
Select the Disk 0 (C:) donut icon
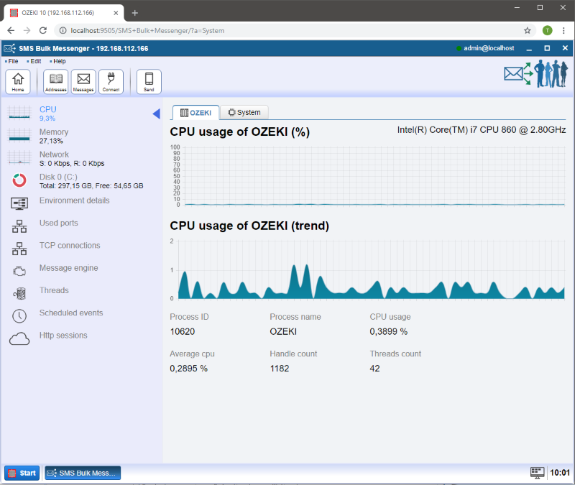click(19, 180)
